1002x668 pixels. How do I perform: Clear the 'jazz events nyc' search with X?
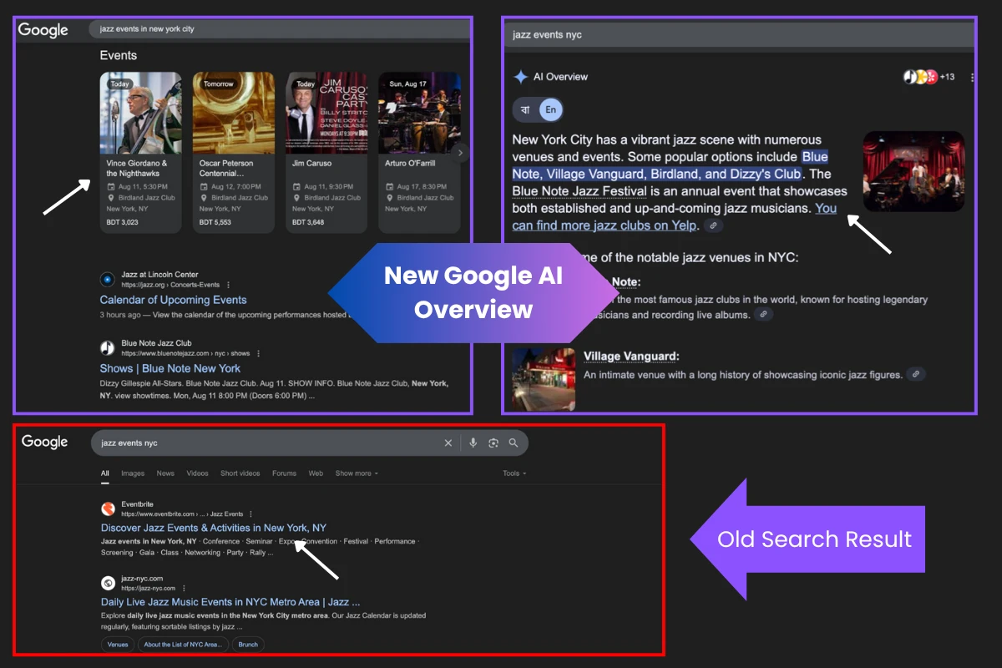tap(448, 443)
